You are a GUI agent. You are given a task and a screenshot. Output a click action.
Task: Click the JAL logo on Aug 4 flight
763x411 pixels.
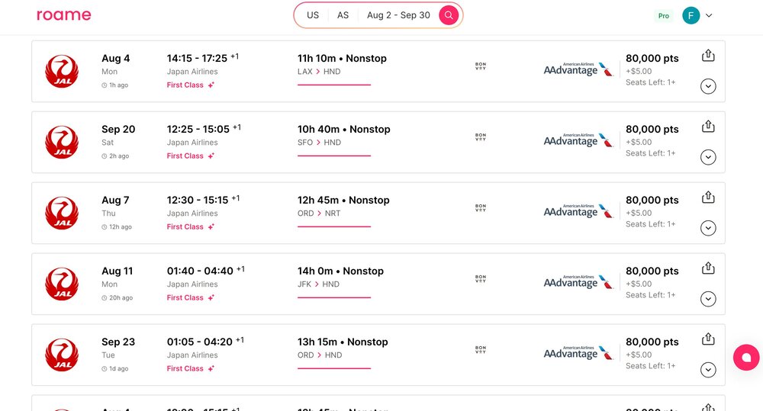pyautogui.click(x=62, y=72)
